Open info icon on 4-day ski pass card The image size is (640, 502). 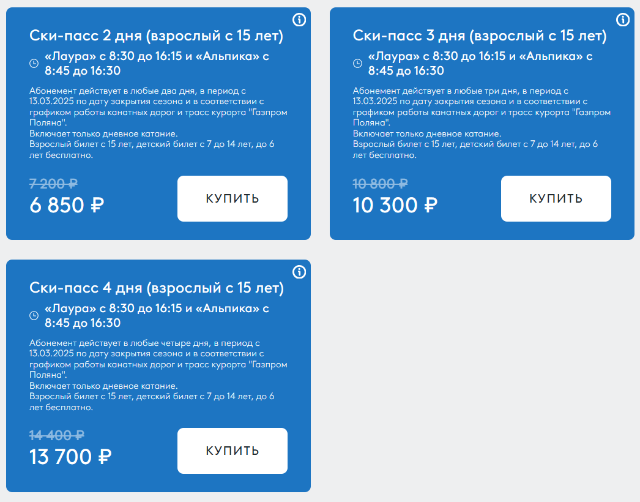coord(299,272)
